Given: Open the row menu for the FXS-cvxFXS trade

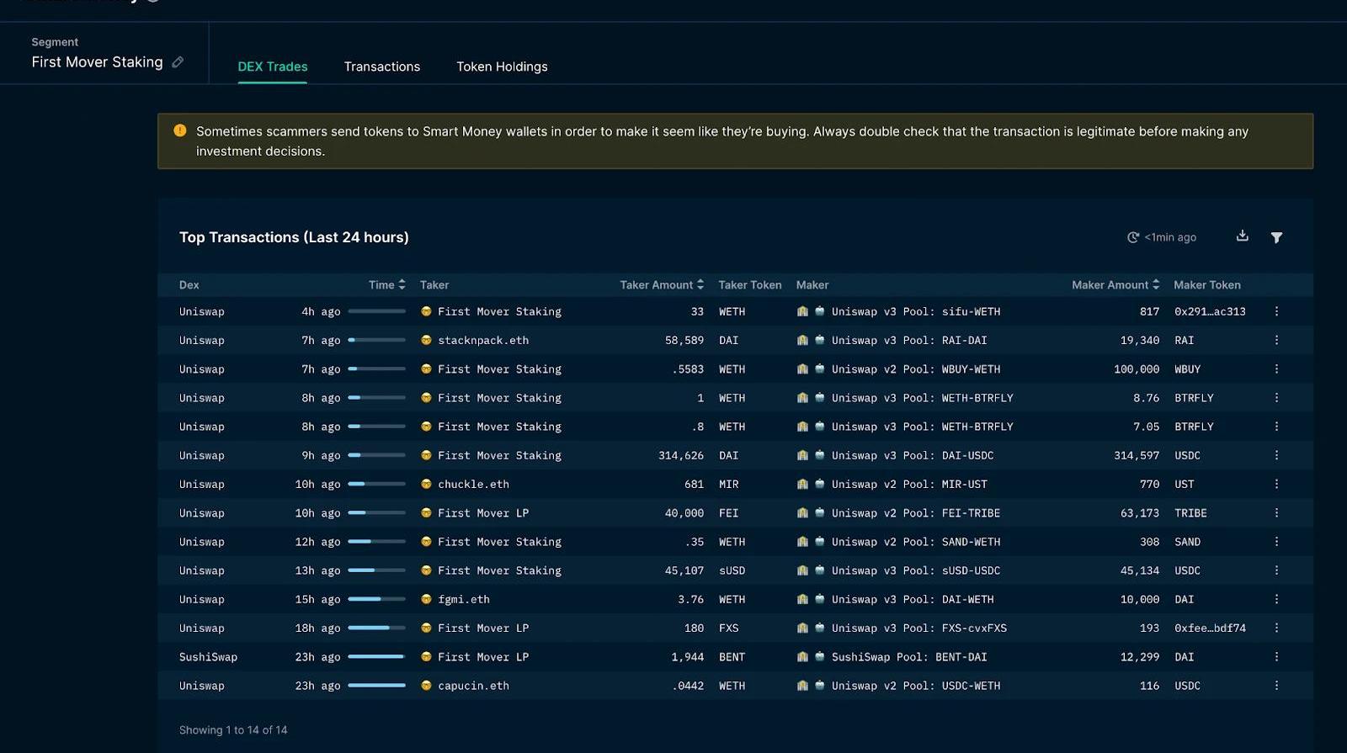Looking at the screenshot, I should click(1276, 628).
